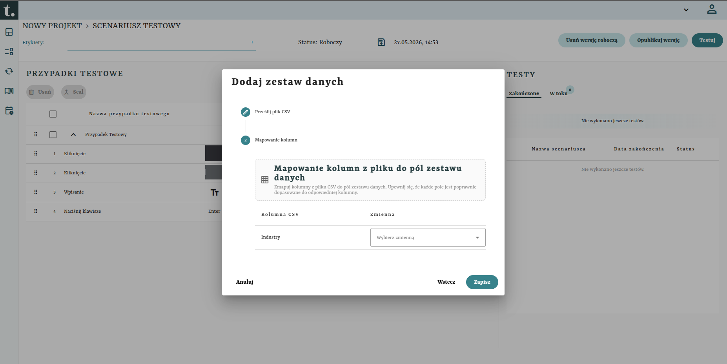Open the Wybierz zmienną dropdown

pos(428,237)
